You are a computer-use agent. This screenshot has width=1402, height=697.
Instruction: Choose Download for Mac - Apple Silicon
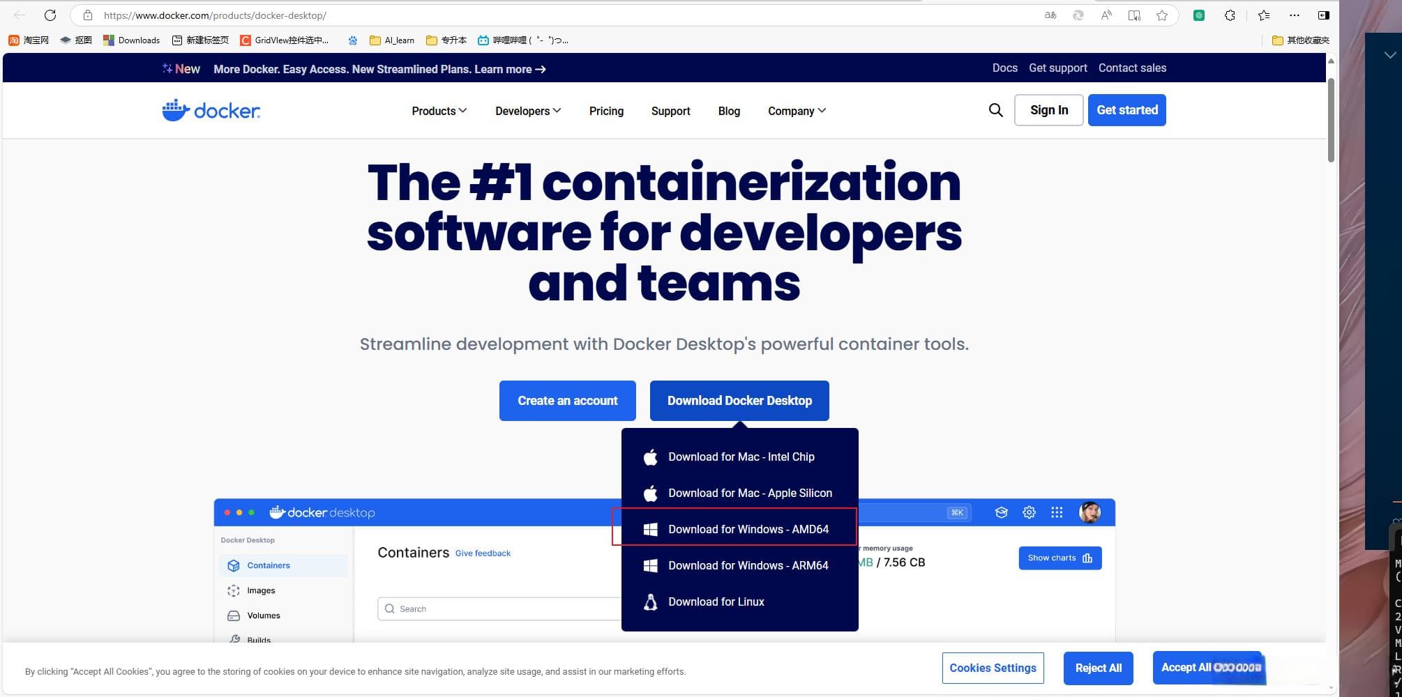[739, 493]
